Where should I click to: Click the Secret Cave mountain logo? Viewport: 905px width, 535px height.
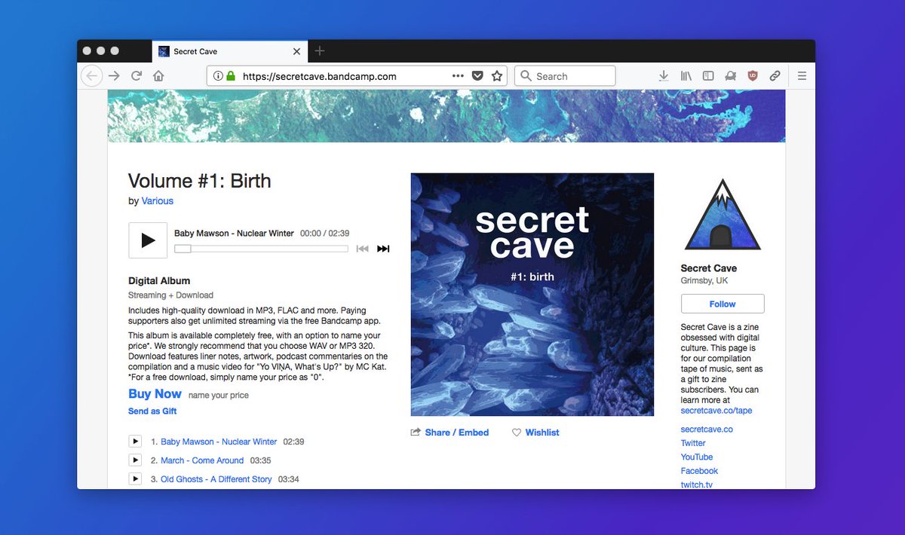pyautogui.click(x=722, y=215)
